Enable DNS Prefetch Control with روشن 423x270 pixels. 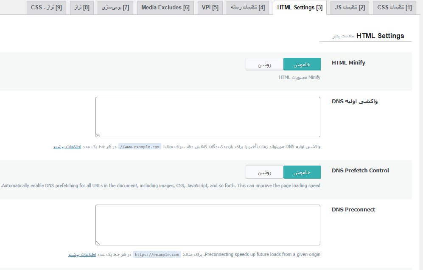[264, 172]
